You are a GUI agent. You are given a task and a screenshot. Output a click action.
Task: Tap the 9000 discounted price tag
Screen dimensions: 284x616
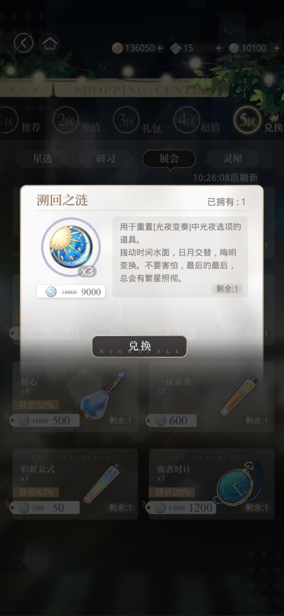[x=71, y=292]
